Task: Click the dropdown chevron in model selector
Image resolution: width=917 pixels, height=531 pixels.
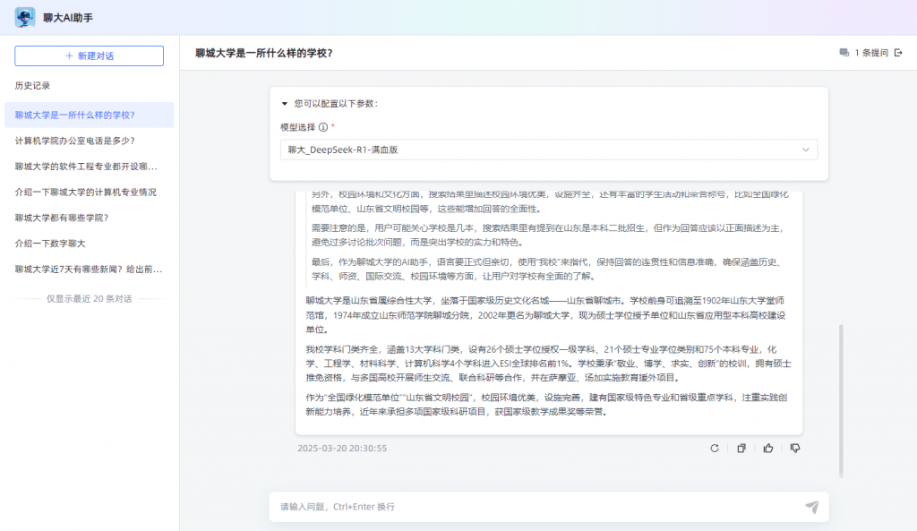Action: tap(805, 150)
